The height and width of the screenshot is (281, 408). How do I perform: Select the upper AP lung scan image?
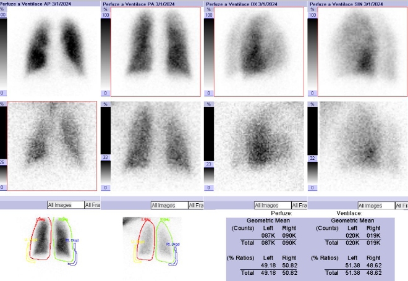pyautogui.click(x=53, y=52)
